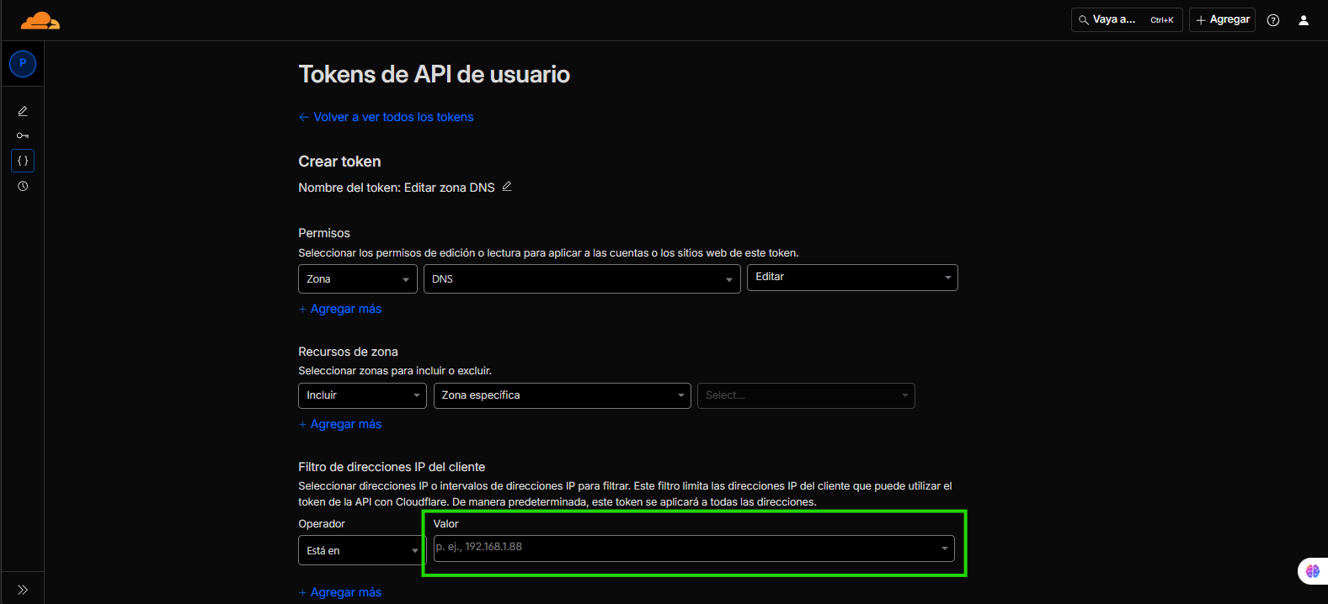This screenshot has width=1328, height=604.
Task: Select the API tokens braces icon
Action: (23, 161)
